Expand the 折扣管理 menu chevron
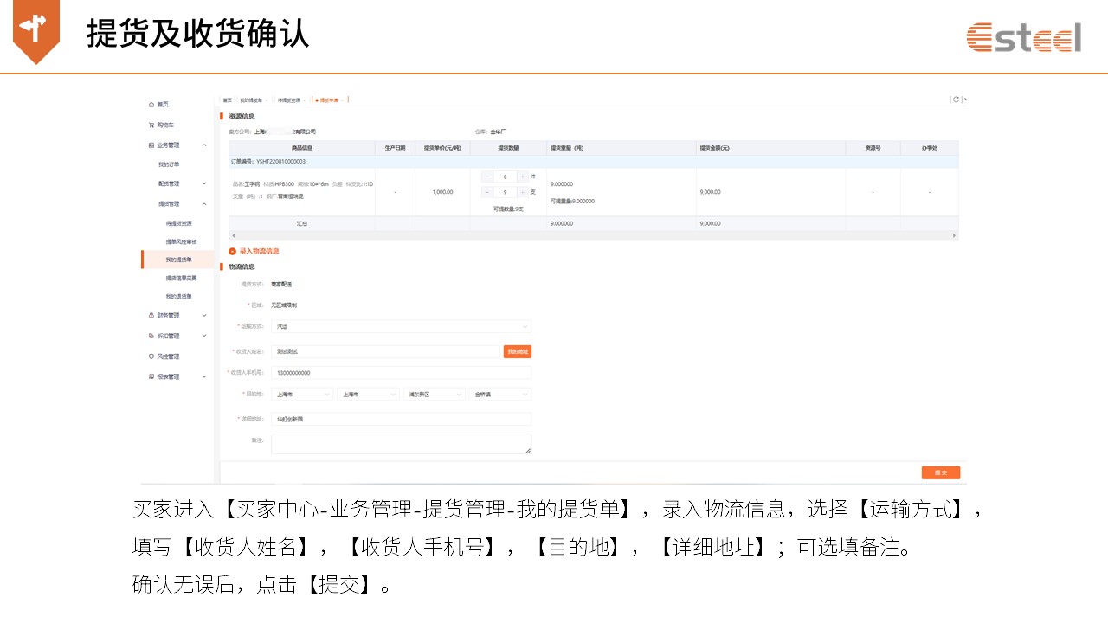The image size is (1108, 623). [x=204, y=336]
